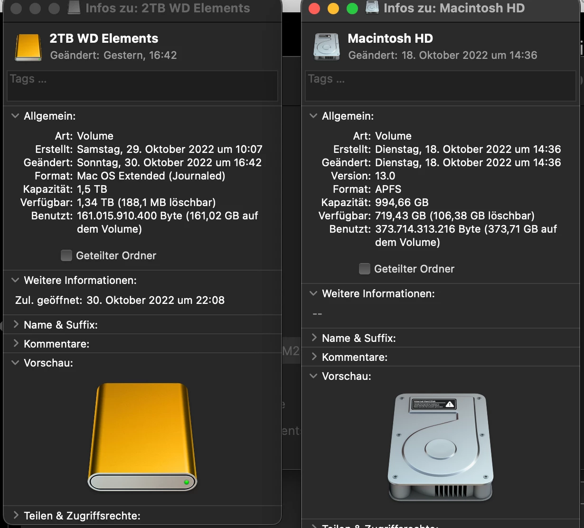Expand Kommentare in WD Elements window
The height and width of the screenshot is (528, 584).
(16, 343)
